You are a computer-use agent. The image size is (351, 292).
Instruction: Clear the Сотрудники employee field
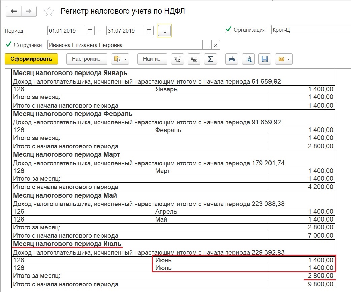click(216, 45)
